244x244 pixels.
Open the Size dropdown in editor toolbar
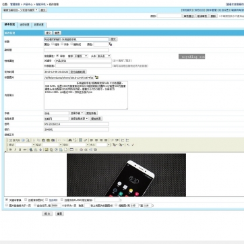[x=103, y=145]
